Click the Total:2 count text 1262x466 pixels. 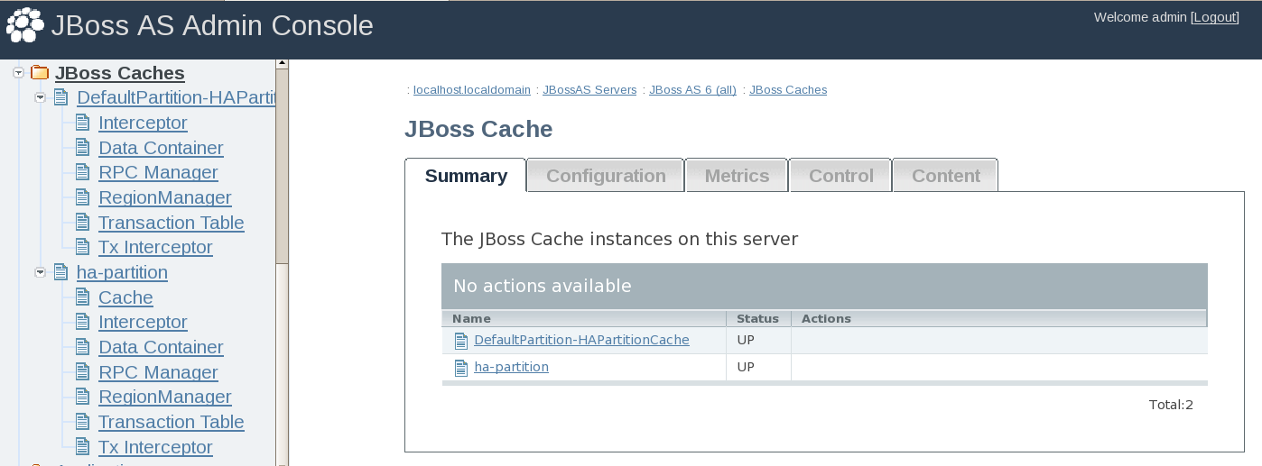pos(1171,405)
